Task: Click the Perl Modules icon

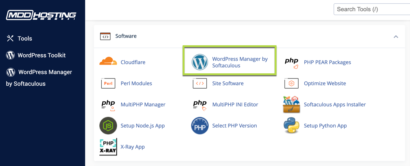Action: [x=108, y=84]
